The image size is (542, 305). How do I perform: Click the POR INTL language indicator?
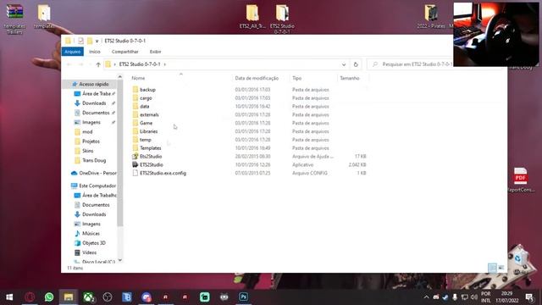486,297
